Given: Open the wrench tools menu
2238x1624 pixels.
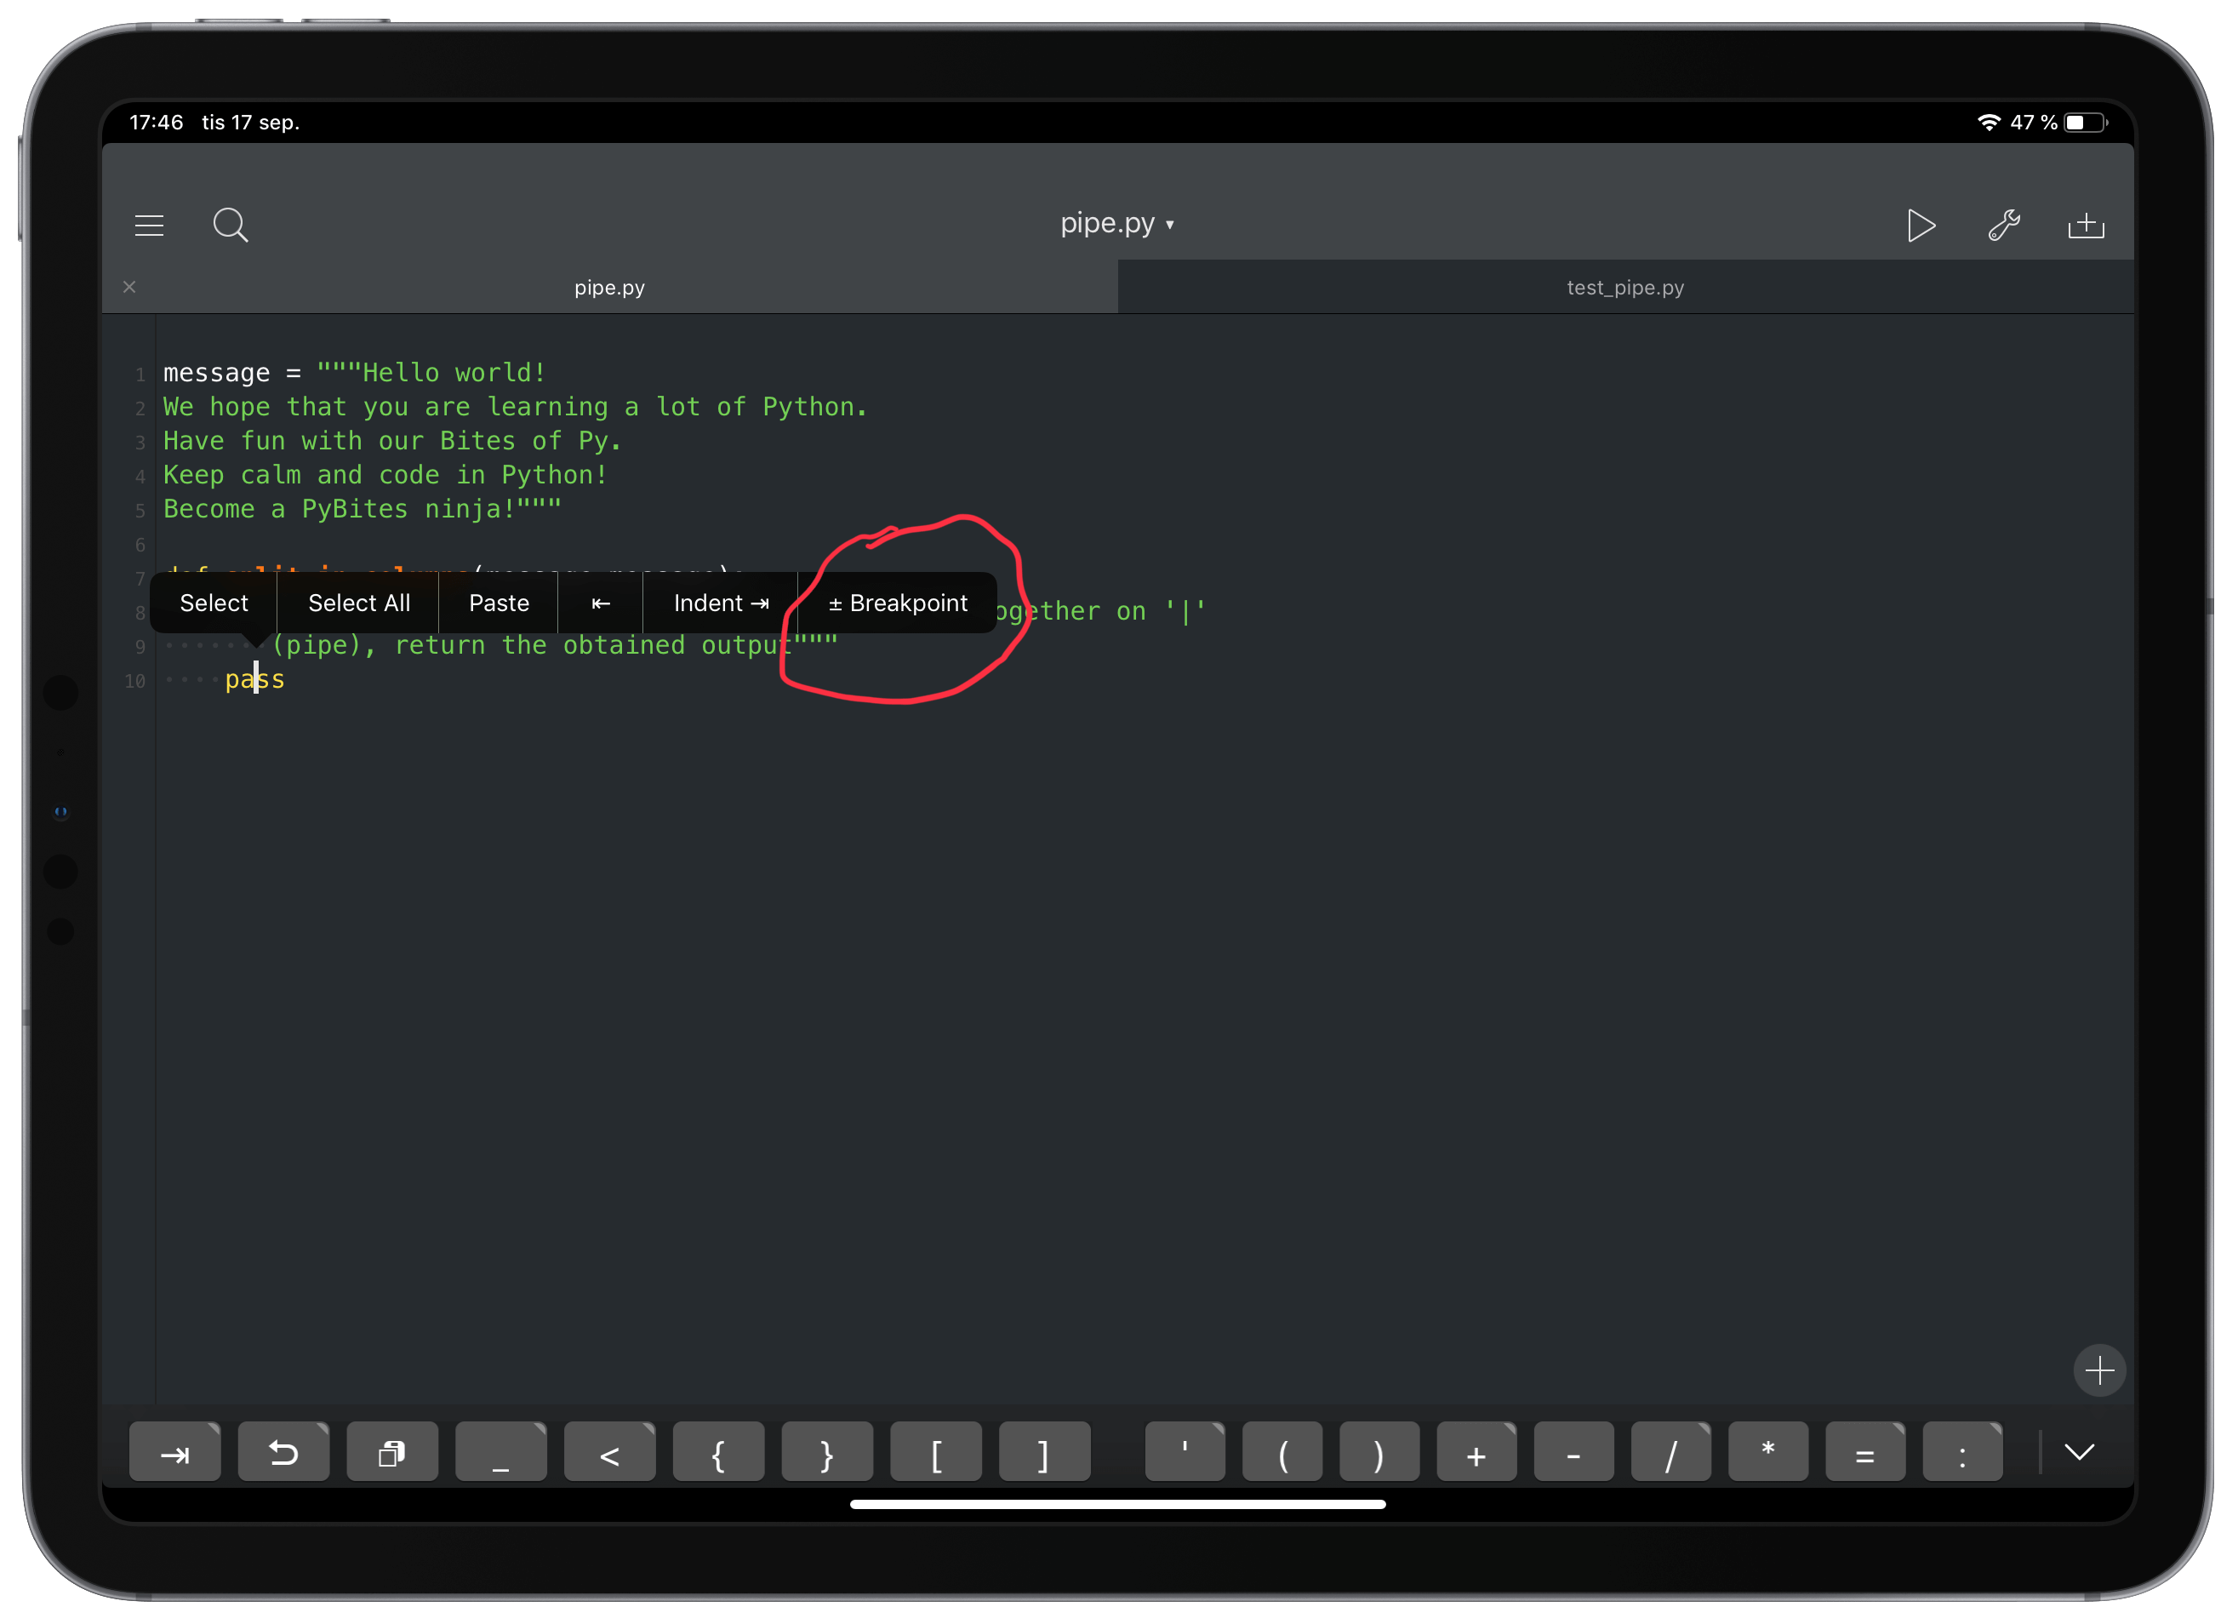Looking at the screenshot, I should pyautogui.click(x=2003, y=226).
